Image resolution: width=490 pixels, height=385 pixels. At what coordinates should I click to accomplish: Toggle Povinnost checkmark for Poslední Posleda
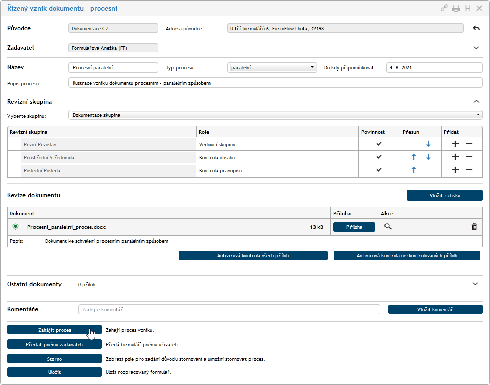tap(379, 170)
